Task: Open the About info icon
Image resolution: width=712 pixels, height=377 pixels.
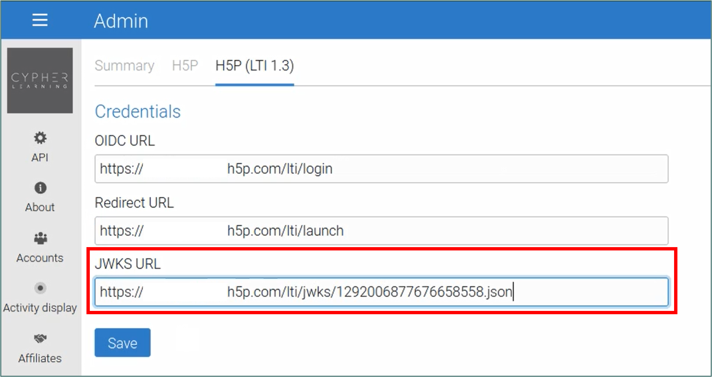Action: 40,188
